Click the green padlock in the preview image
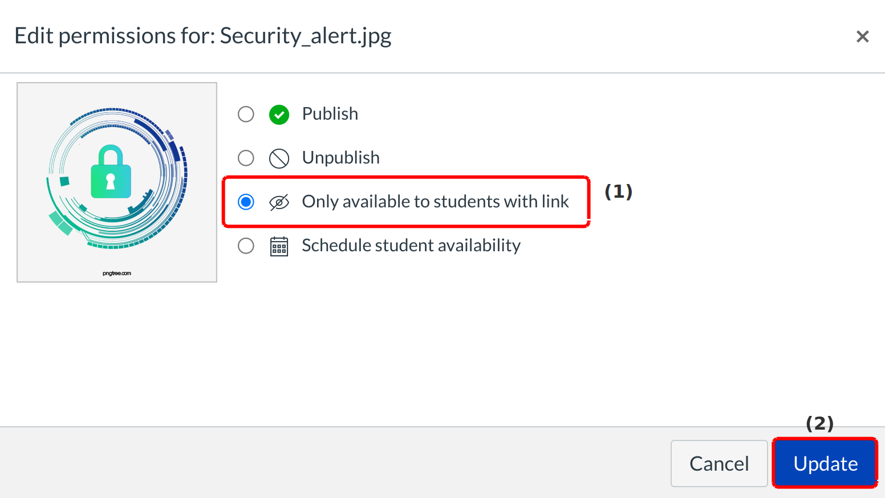 (x=111, y=174)
